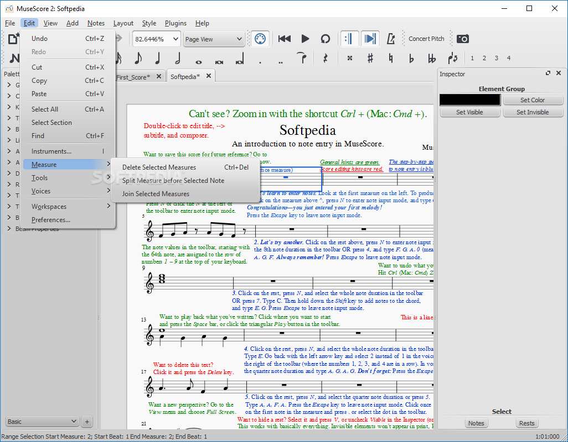This screenshot has width=568, height=442.
Task: Select the longa note duration
Action: tap(240, 59)
